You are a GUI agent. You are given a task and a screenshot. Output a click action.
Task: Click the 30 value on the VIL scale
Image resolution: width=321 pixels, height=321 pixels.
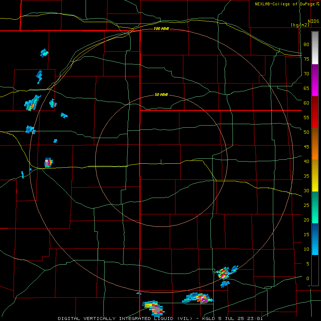[x=306, y=191]
